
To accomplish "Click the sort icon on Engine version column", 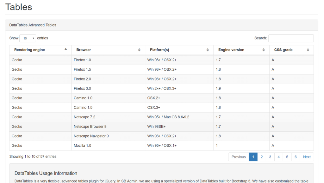I will tap(264, 50).
